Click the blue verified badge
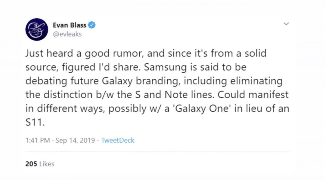The image size is (325, 180). (x=92, y=25)
